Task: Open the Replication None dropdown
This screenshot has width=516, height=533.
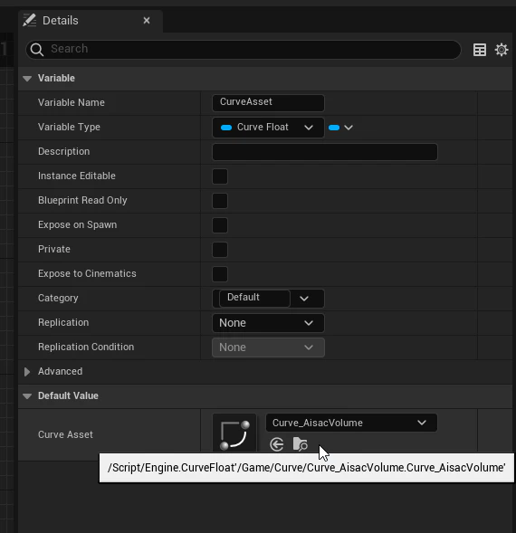Action: 268,323
